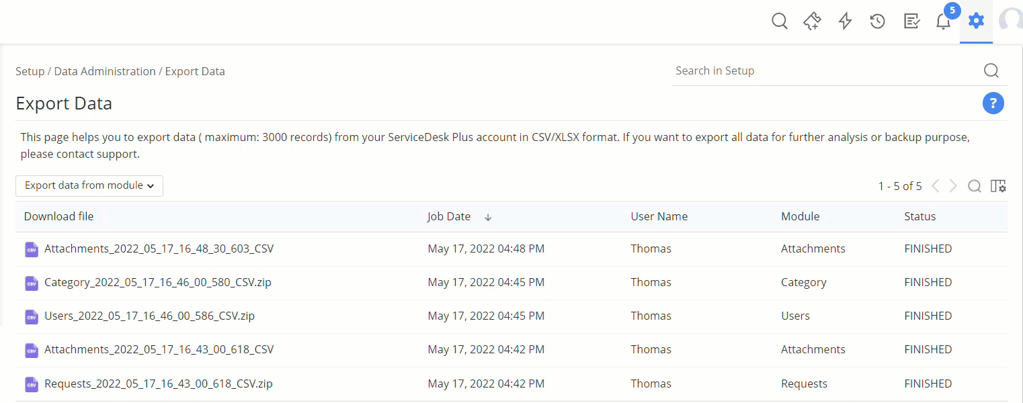Expand the Export data from module dropdown

[89, 186]
